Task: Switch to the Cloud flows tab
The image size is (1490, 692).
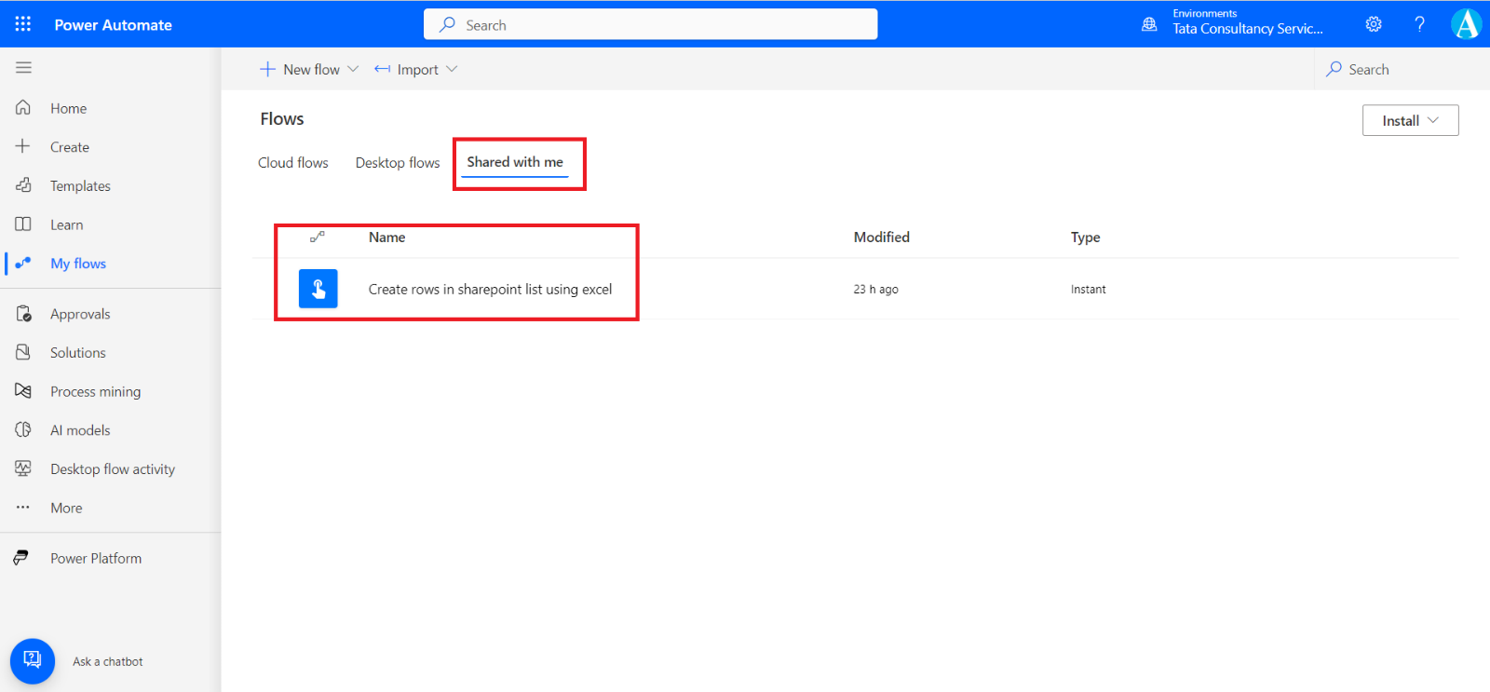Action: 293,163
